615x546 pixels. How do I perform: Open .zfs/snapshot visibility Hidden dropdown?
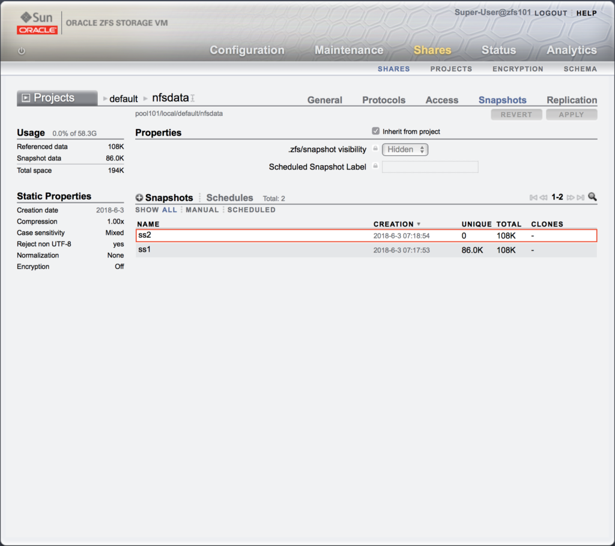[x=405, y=150]
